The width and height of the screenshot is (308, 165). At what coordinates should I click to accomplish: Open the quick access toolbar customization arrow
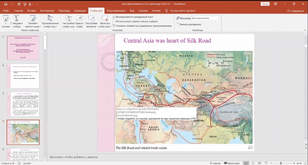(37, 4)
